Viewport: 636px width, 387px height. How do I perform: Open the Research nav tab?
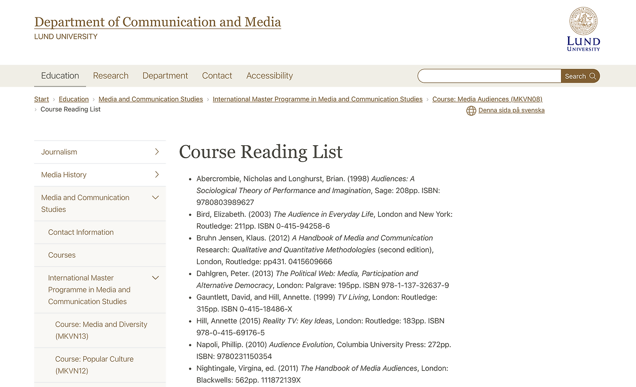click(111, 76)
